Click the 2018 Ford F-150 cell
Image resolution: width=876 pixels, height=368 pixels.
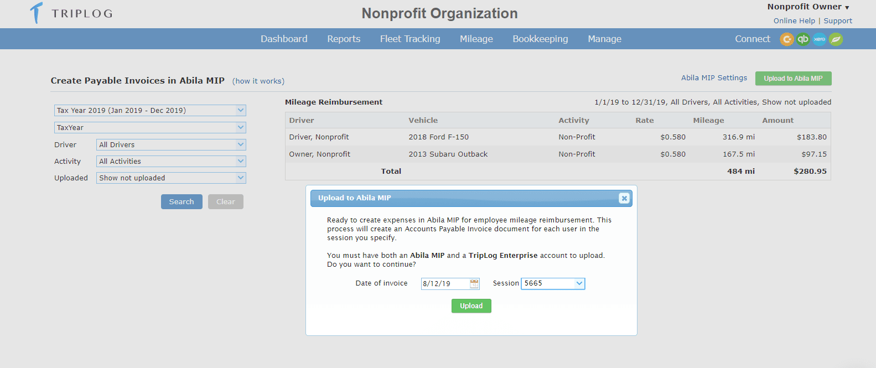438,137
